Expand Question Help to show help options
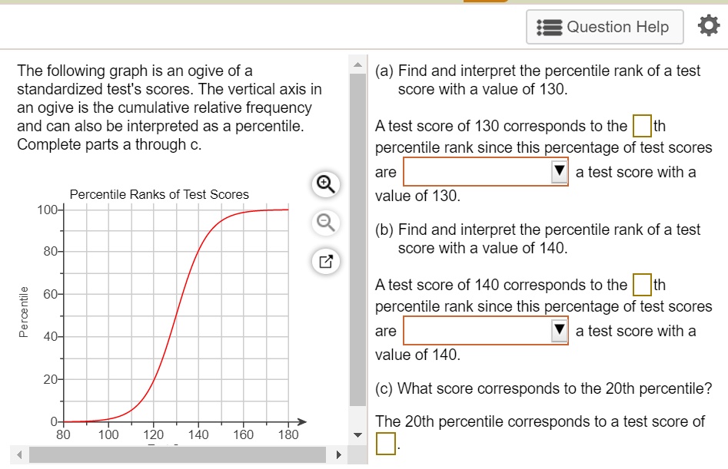This screenshot has width=728, height=469. pyautogui.click(x=604, y=26)
